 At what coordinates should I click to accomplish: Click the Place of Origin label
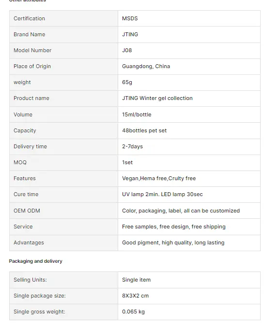click(x=32, y=66)
